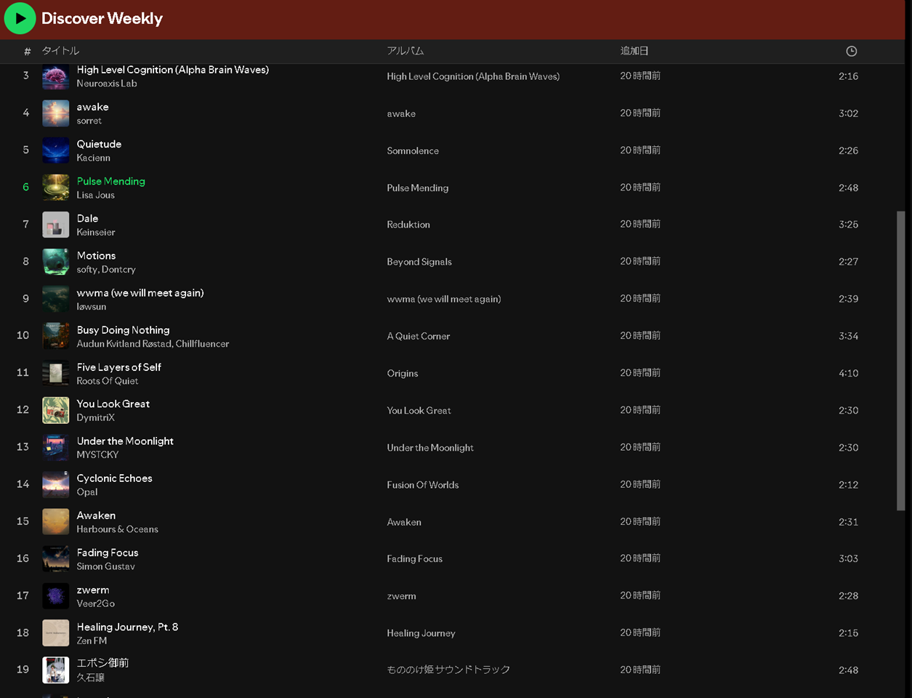Open the もののけ姫サウンドトラック album link
The height and width of the screenshot is (698, 912).
click(448, 670)
